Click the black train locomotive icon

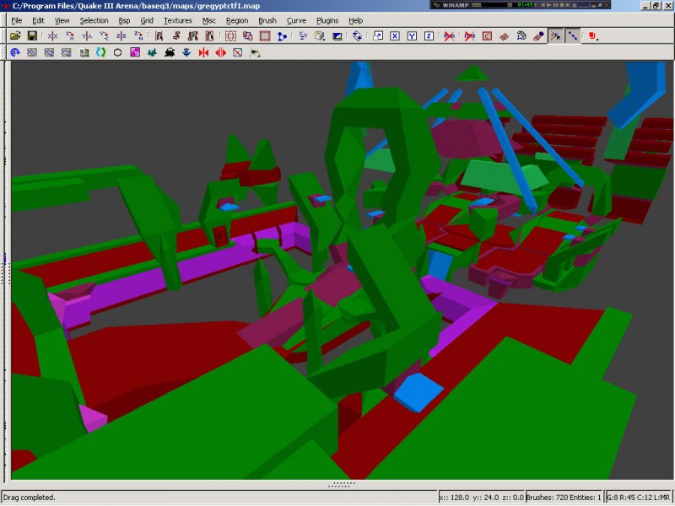[x=170, y=52]
